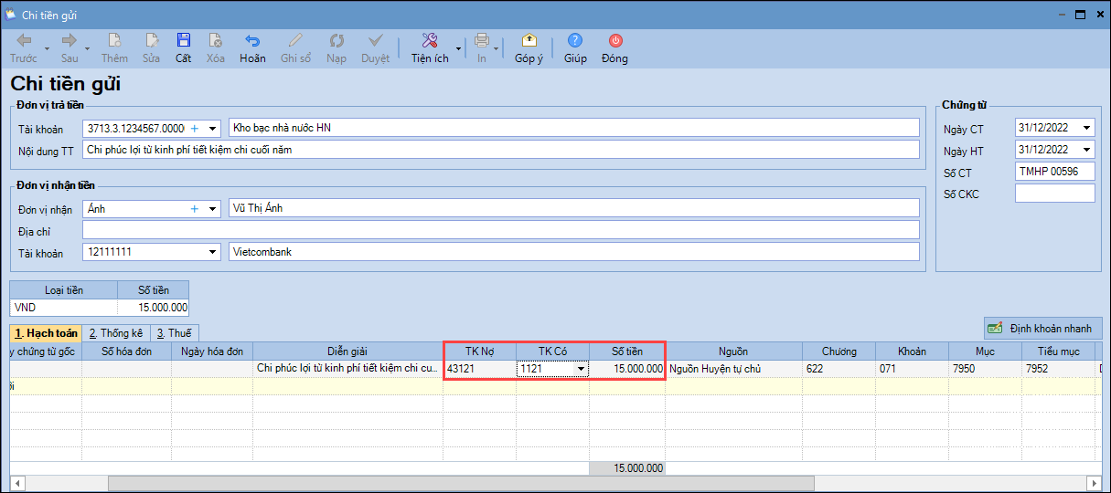Click the Nguồn column header
Viewport: 1111px width, 493px height.
(x=733, y=351)
